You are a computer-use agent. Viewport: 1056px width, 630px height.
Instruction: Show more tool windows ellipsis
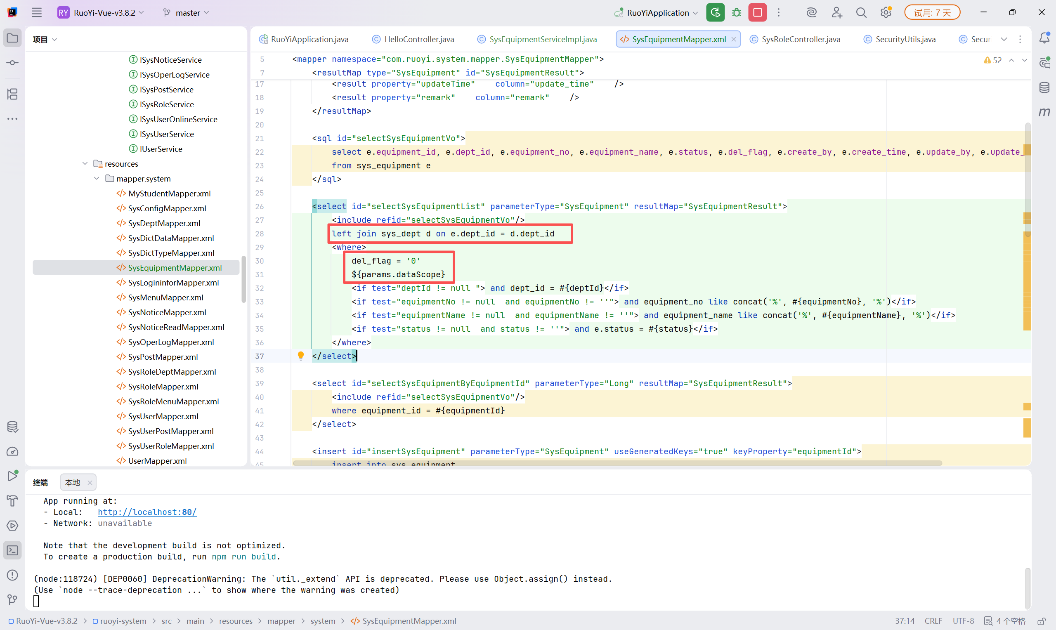pyautogui.click(x=13, y=119)
